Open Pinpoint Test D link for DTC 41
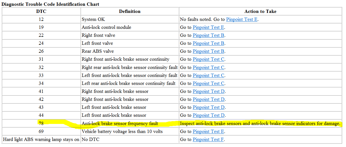This screenshot has height=147, width=346. (208, 91)
